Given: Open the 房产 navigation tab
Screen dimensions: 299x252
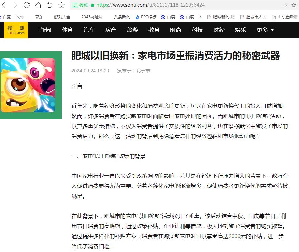Looking at the screenshot, I should coord(111,30).
